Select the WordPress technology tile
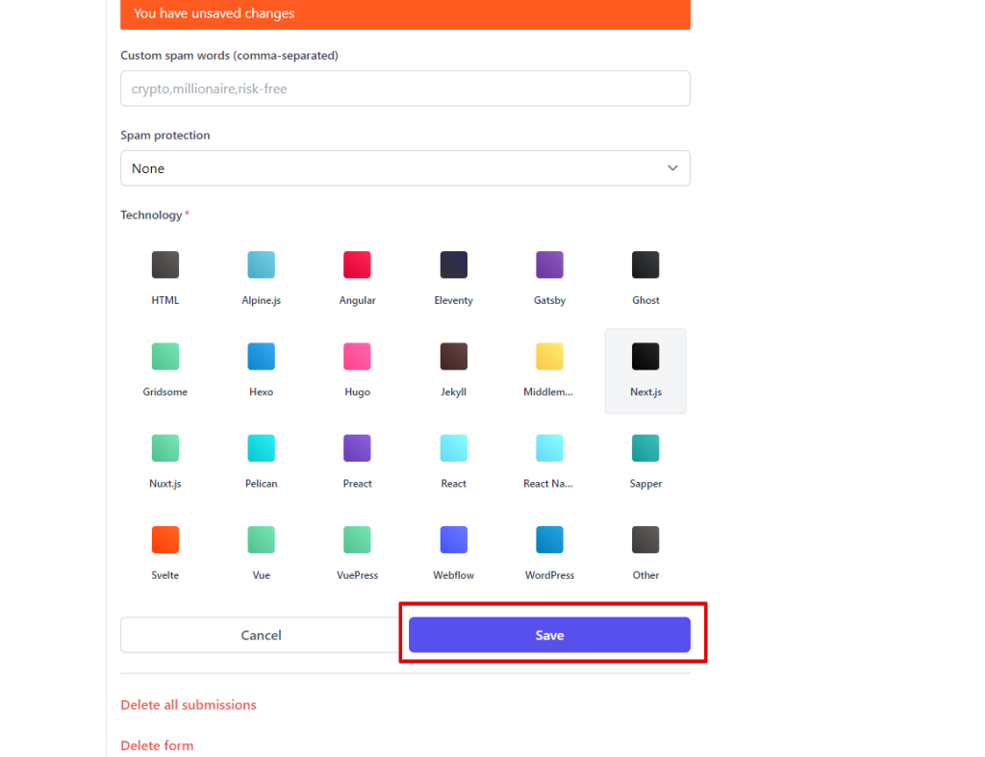 549,540
